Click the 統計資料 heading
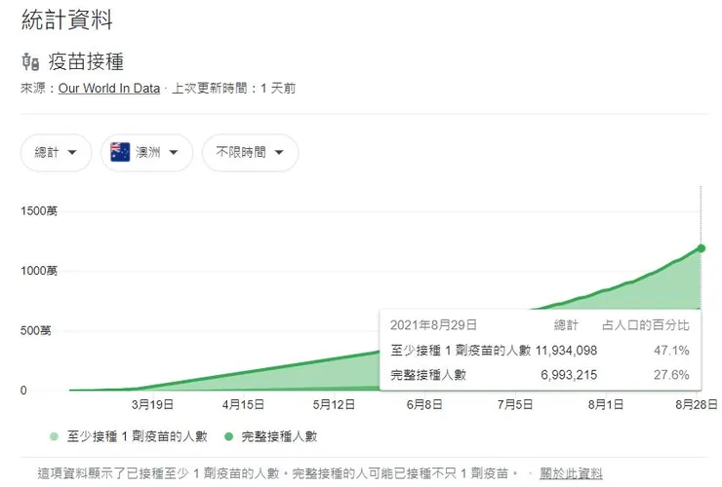 click(x=66, y=19)
